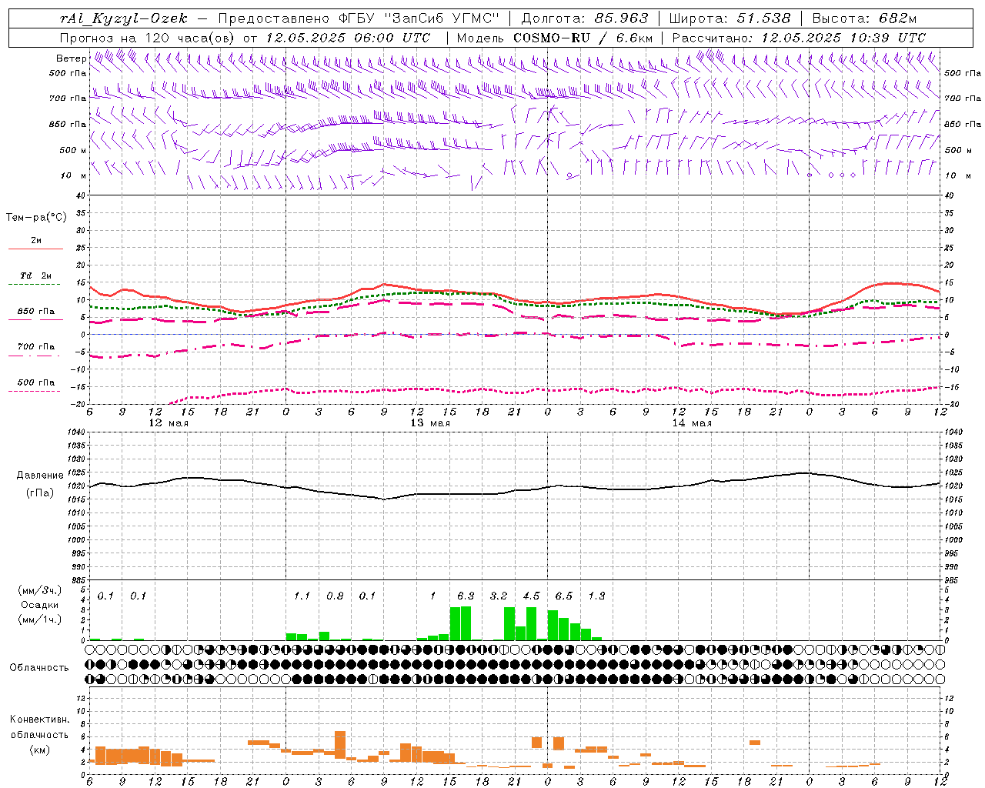The width and height of the screenshot is (985, 788).
Task: Click the (мм/1ч.) precipitation unit label
Action: point(40,619)
